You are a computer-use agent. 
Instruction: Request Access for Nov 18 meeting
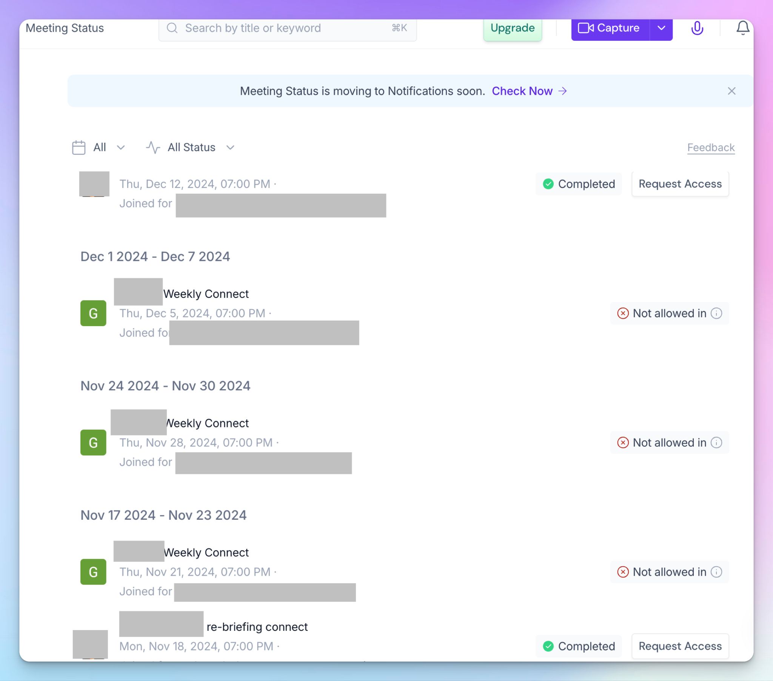coord(680,646)
